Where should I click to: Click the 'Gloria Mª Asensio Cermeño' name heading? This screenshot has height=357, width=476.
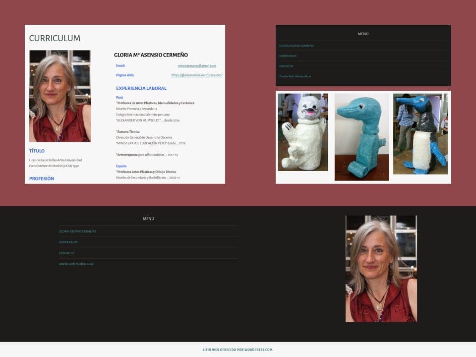click(x=151, y=55)
